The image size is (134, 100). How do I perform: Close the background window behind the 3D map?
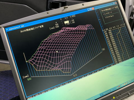pyautogui.click(x=116, y=3)
